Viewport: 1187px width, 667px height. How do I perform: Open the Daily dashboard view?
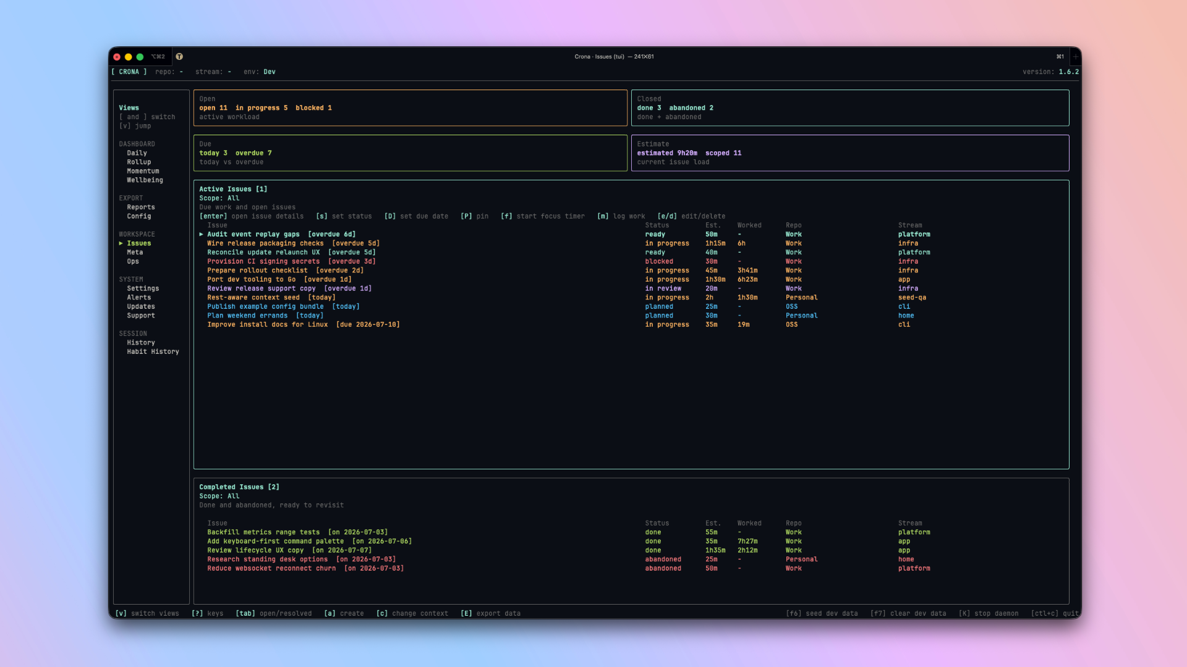(x=137, y=153)
